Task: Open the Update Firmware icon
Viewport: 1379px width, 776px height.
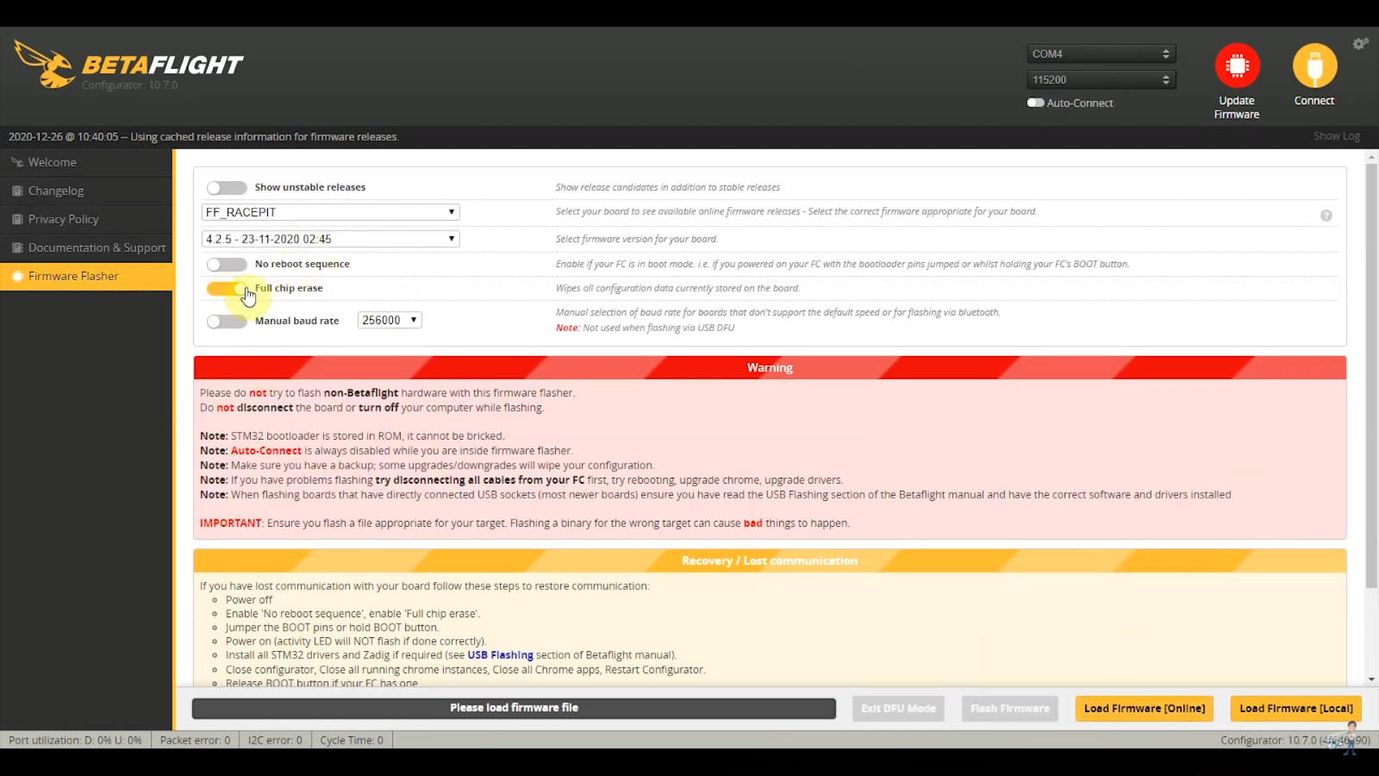Action: pyautogui.click(x=1236, y=65)
